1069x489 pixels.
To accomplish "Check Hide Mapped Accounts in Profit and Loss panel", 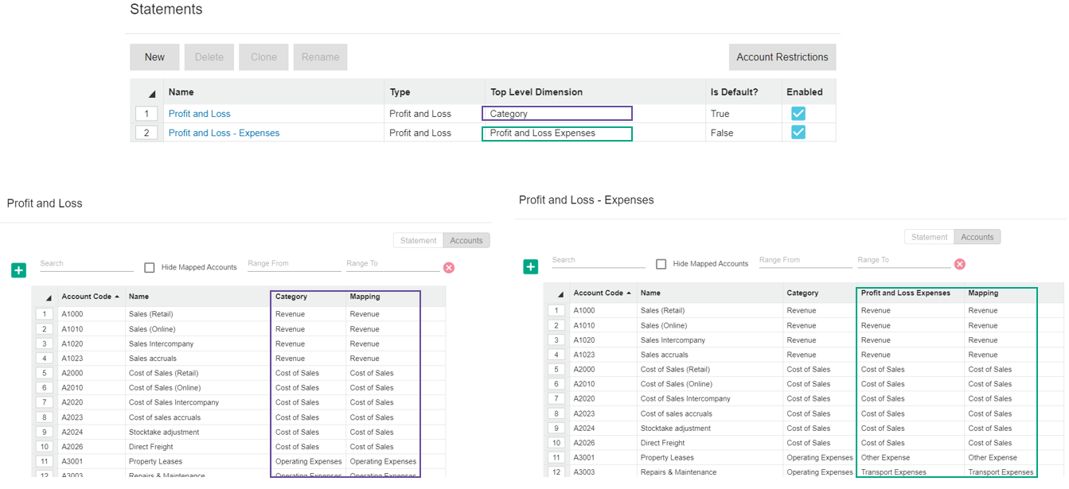I will pos(150,268).
